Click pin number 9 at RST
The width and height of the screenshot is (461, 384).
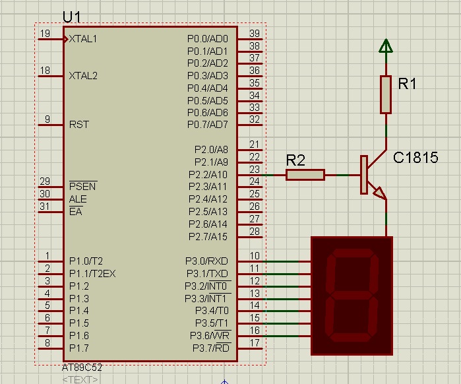(x=47, y=119)
